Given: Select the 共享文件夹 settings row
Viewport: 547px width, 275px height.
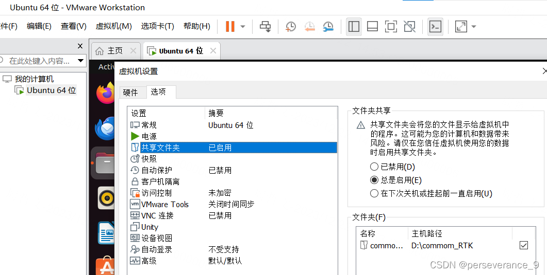Looking at the screenshot, I should 233,148.
